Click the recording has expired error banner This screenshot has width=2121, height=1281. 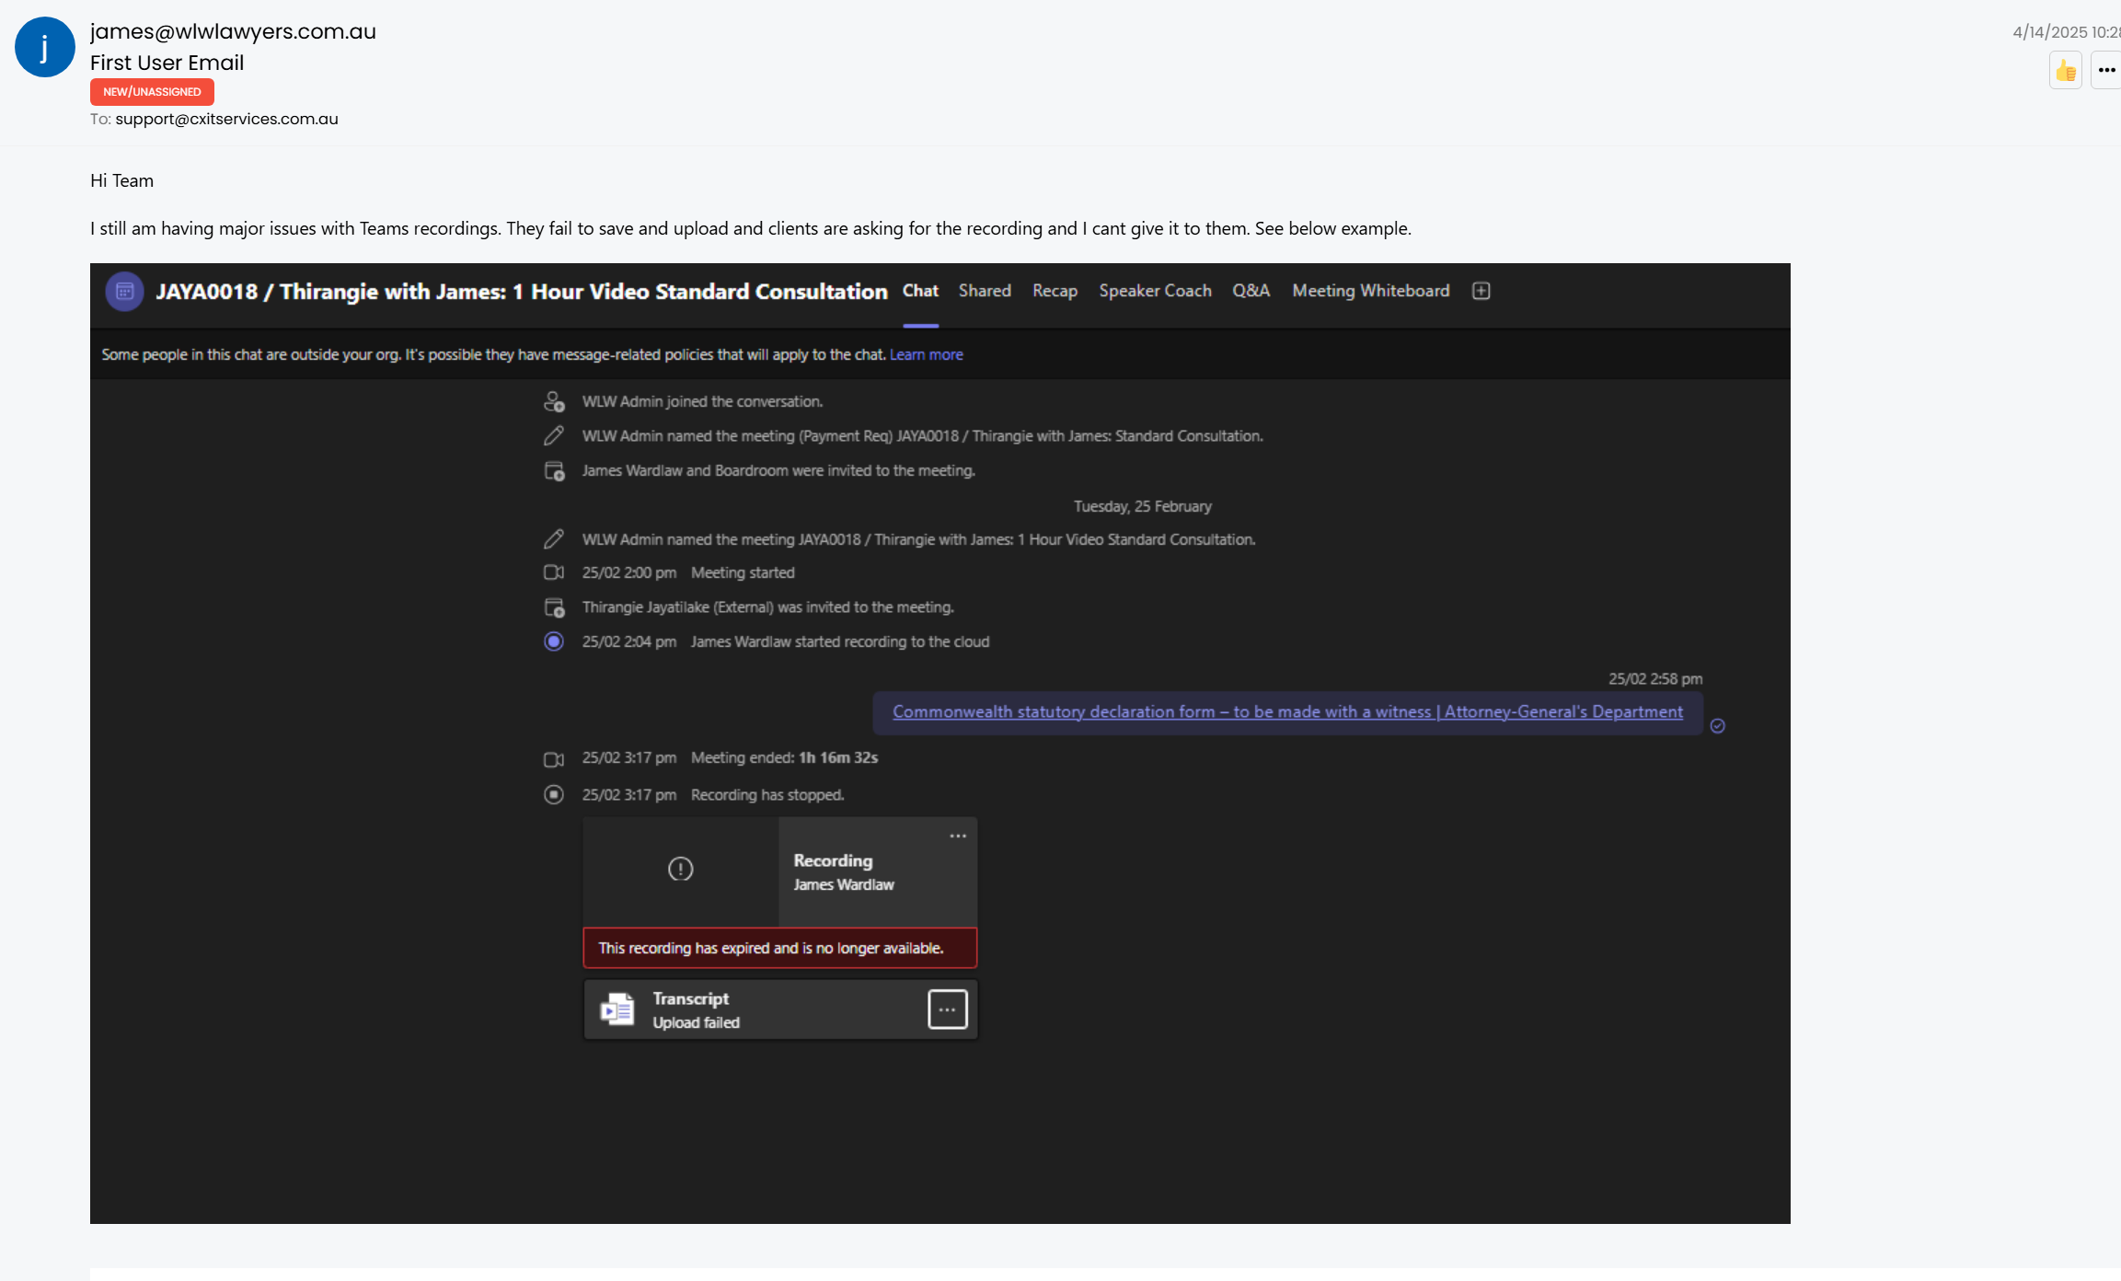pyautogui.click(x=780, y=948)
